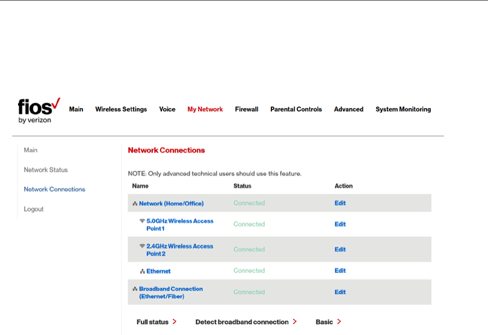Viewport: 488px width, 335px height.
Task: Open the Wireless Settings tab
Action: point(121,109)
